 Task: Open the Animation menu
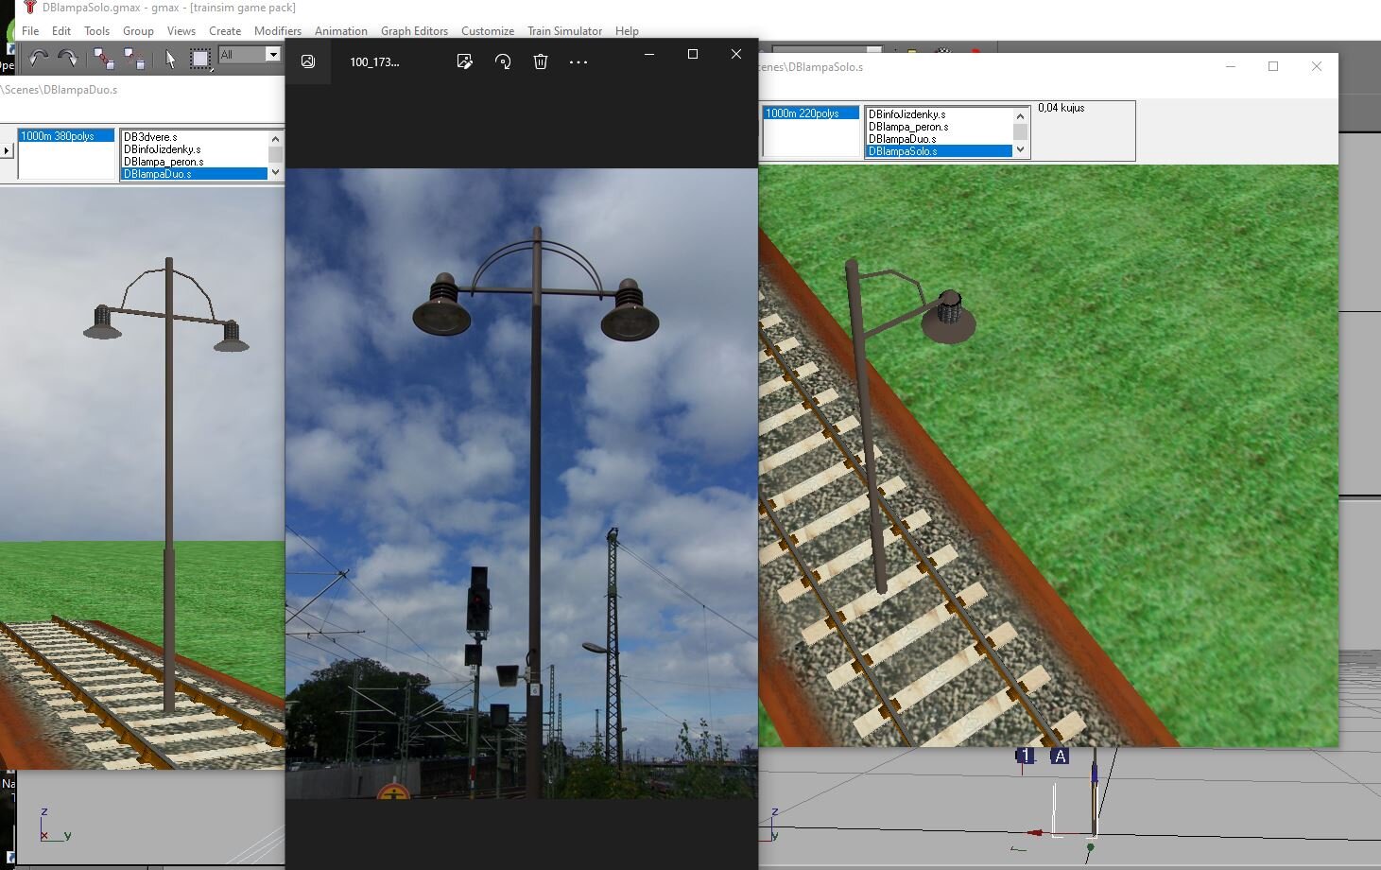click(x=341, y=31)
